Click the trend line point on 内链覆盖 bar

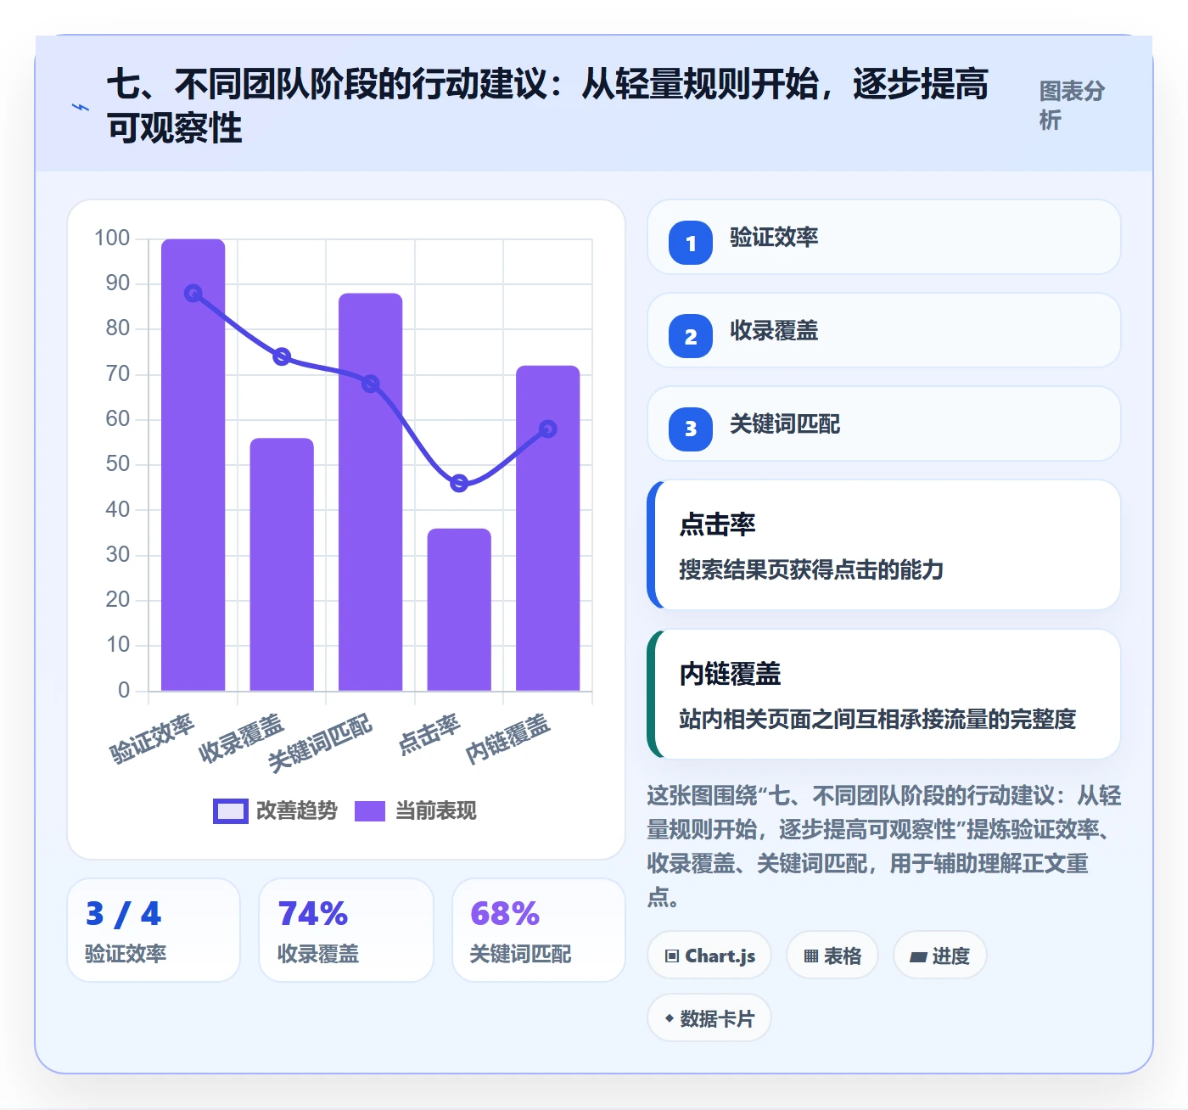point(548,429)
